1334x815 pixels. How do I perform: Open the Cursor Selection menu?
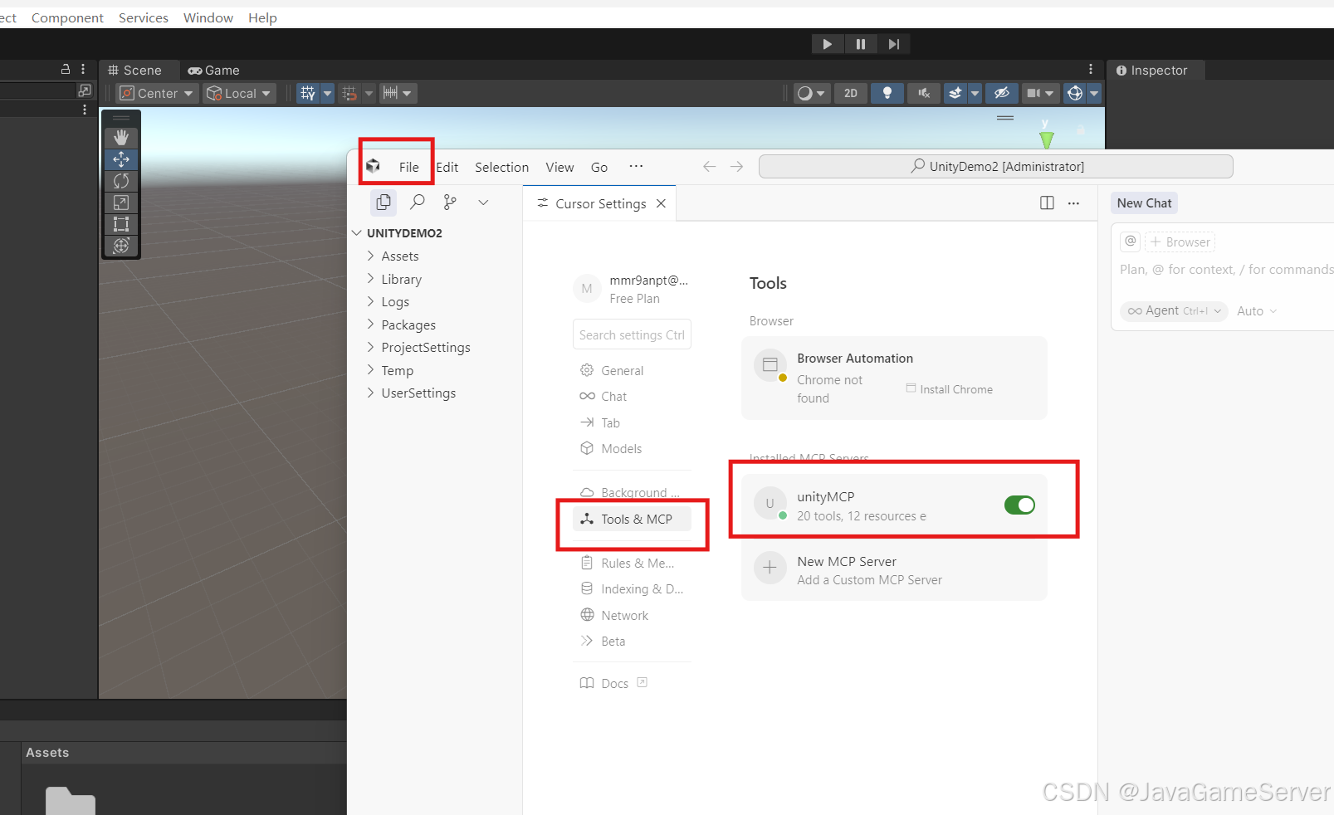(501, 167)
